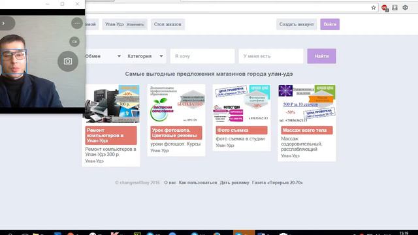Viewport: 418px width, 235px height.
Task: Click Ремонт компьютеров в Улан-Удэ title
Action: tap(111, 135)
